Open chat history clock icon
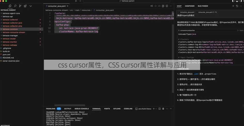Image resolution: width=244 pixels, height=126 pixels. (237, 6)
